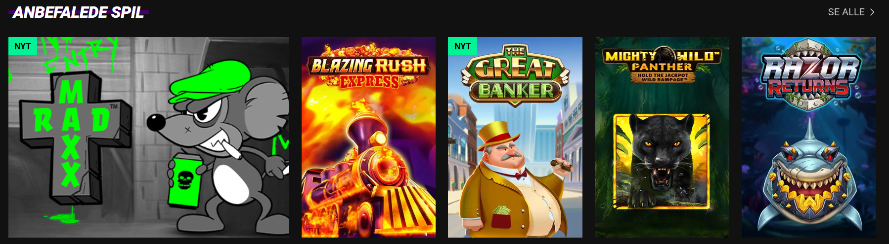
Task: Expand games list via SE ALLE chevron arrow
Action: pyautogui.click(x=872, y=12)
